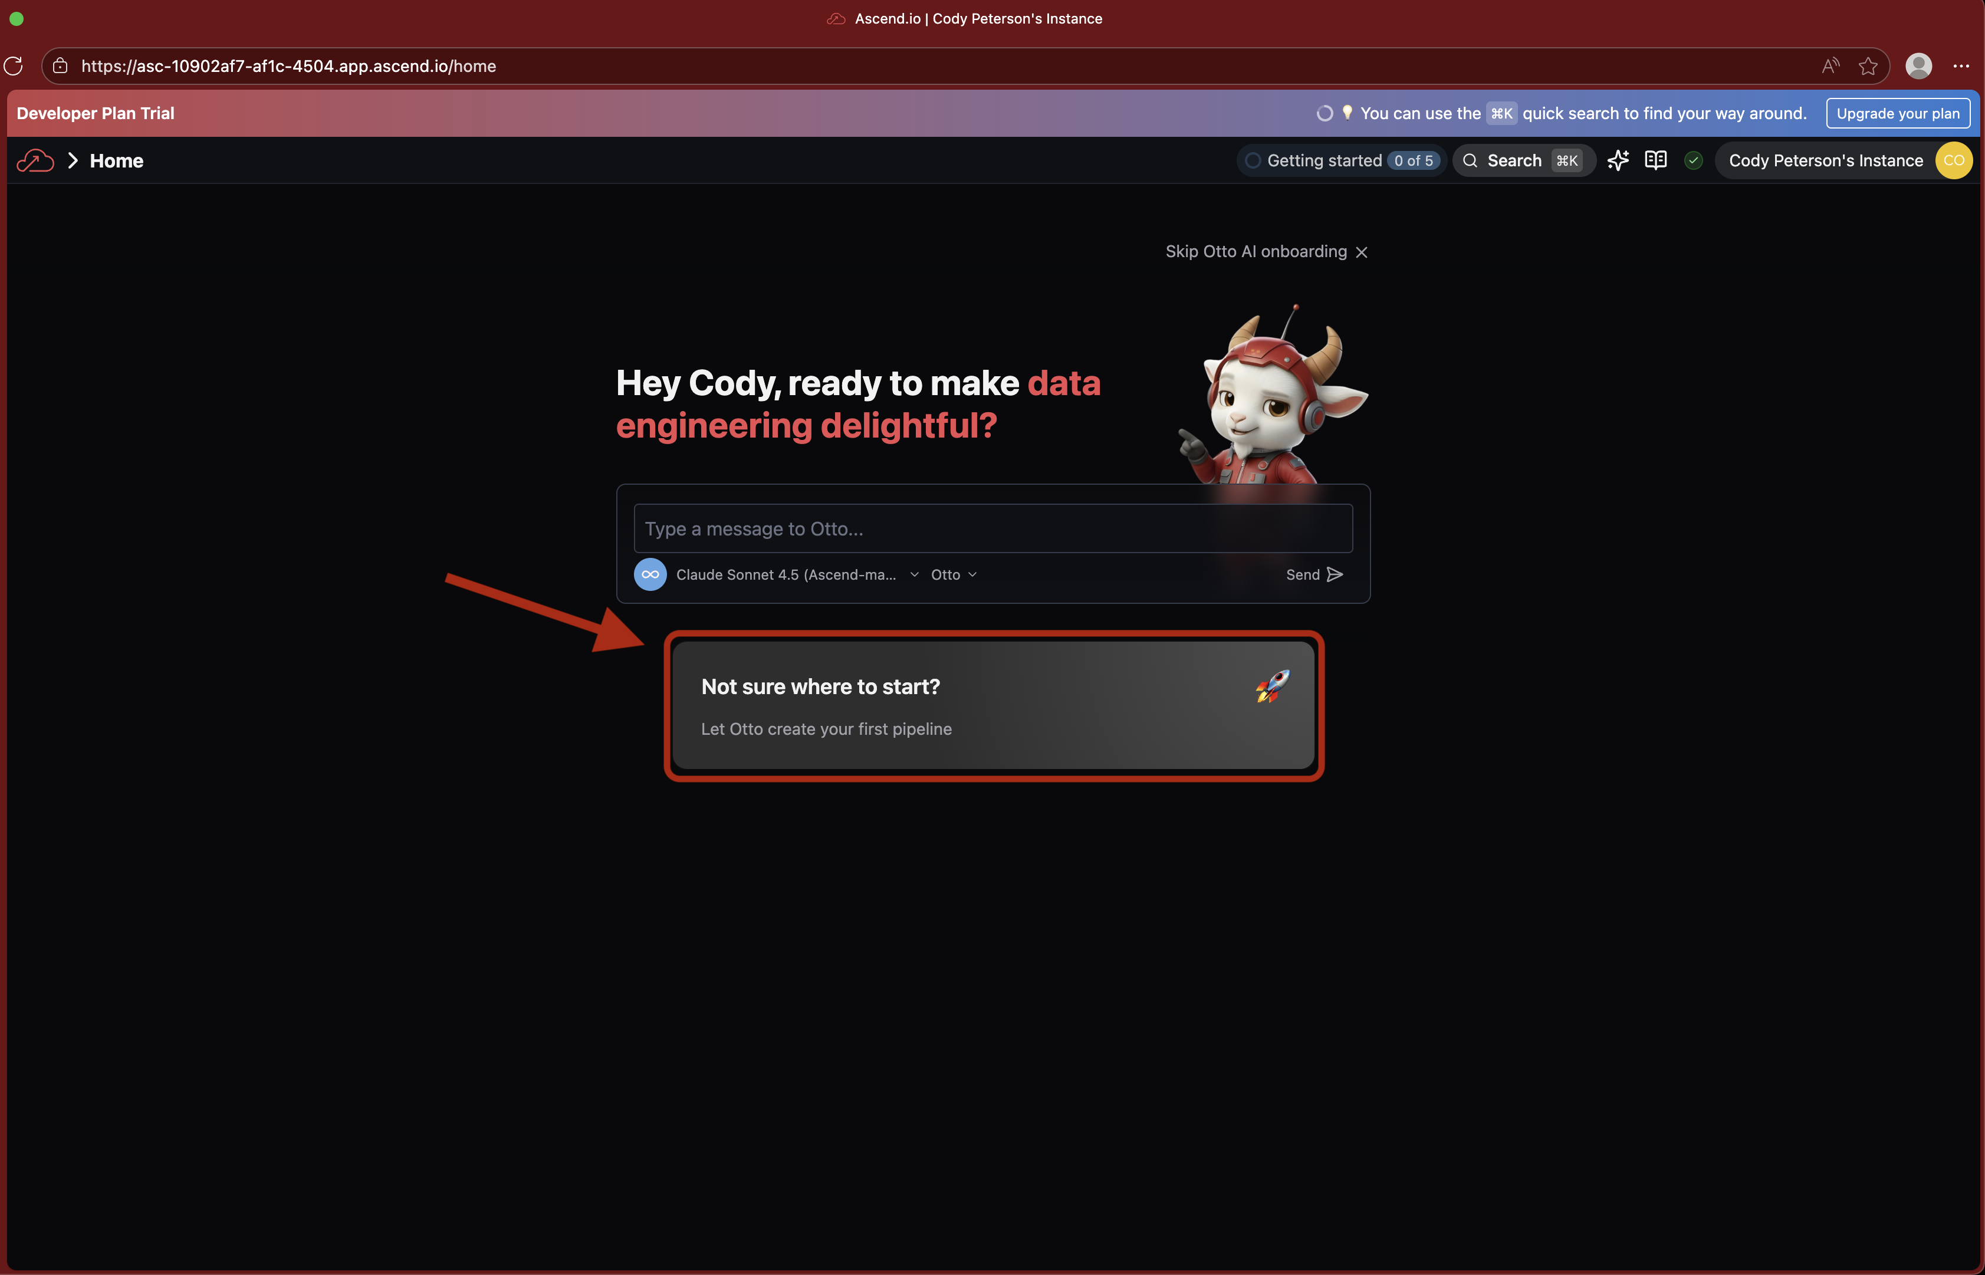This screenshot has width=1985, height=1275.
Task: Click the blue infinity model icon
Action: pyautogui.click(x=650, y=574)
